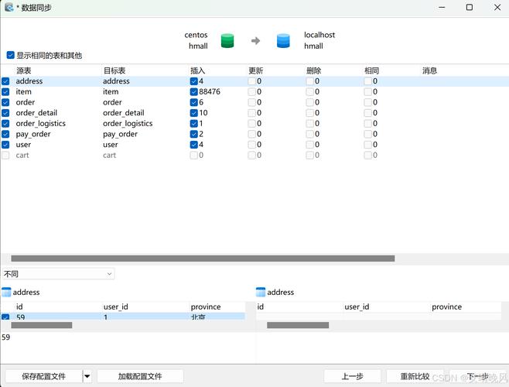Uncheck the item source table row checkbox
Screen dimensions: 509x387
click(x=5, y=92)
